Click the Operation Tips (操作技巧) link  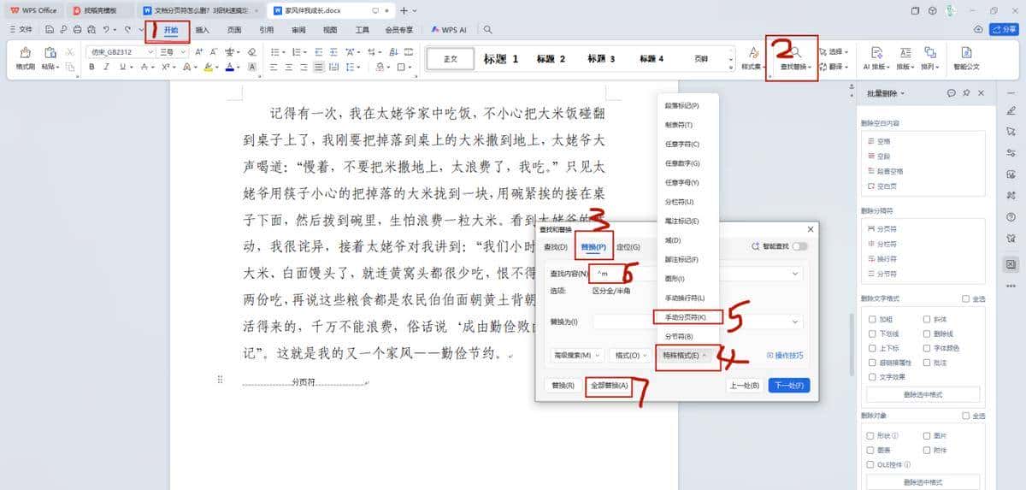(784, 355)
